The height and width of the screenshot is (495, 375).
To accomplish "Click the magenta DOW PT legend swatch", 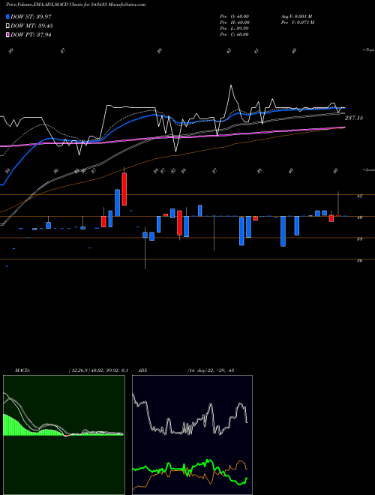I will pos(7,34).
